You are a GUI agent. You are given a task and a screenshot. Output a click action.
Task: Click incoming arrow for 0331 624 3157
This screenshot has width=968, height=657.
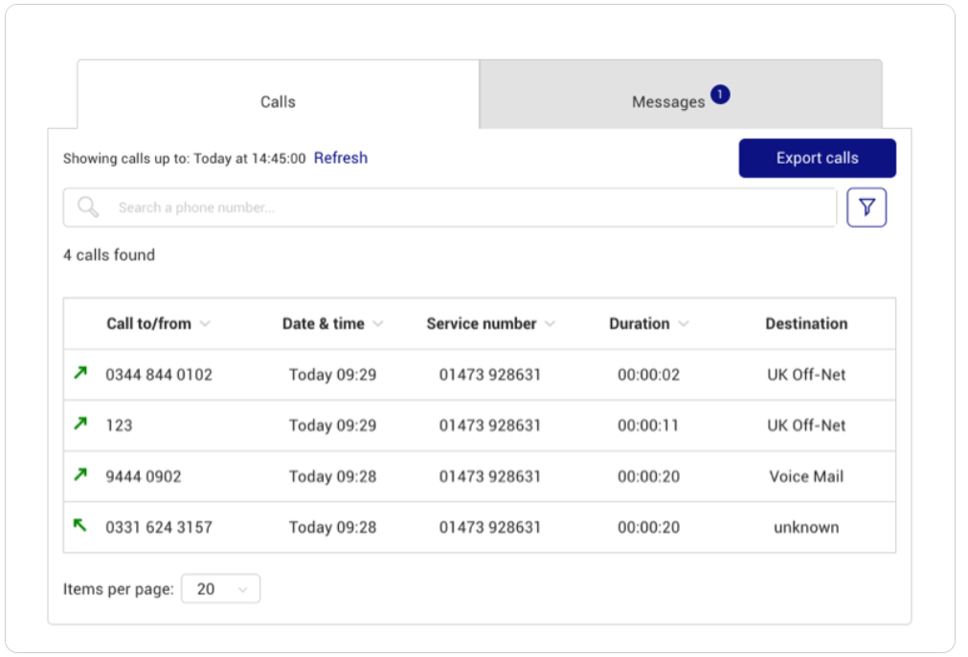click(x=80, y=525)
